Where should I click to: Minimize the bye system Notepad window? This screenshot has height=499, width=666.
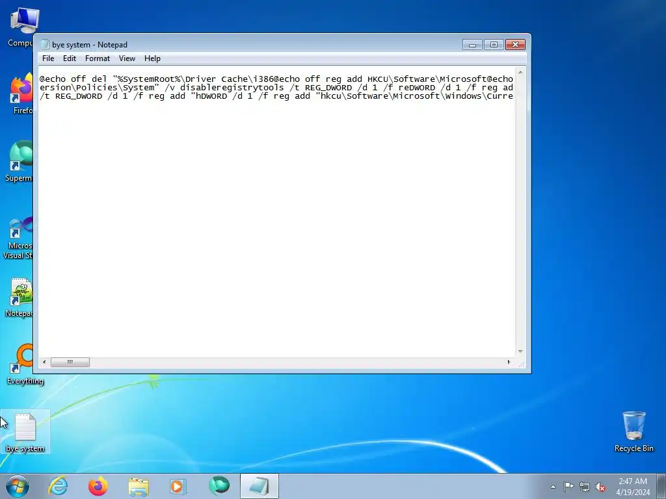(x=472, y=45)
